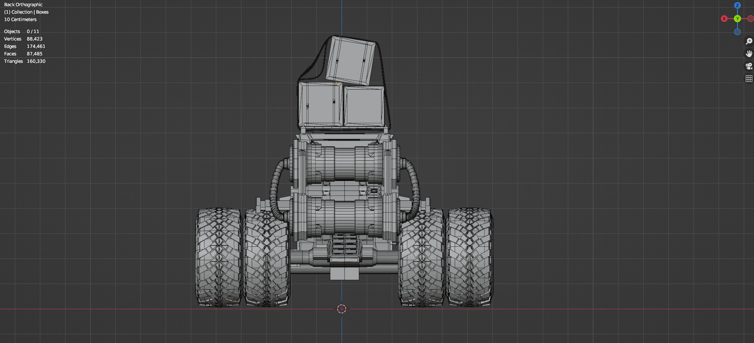The height and width of the screenshot is (343, 754).
Task: Select the tilted top box on the vehicle
Action: [x=351, y=61]
